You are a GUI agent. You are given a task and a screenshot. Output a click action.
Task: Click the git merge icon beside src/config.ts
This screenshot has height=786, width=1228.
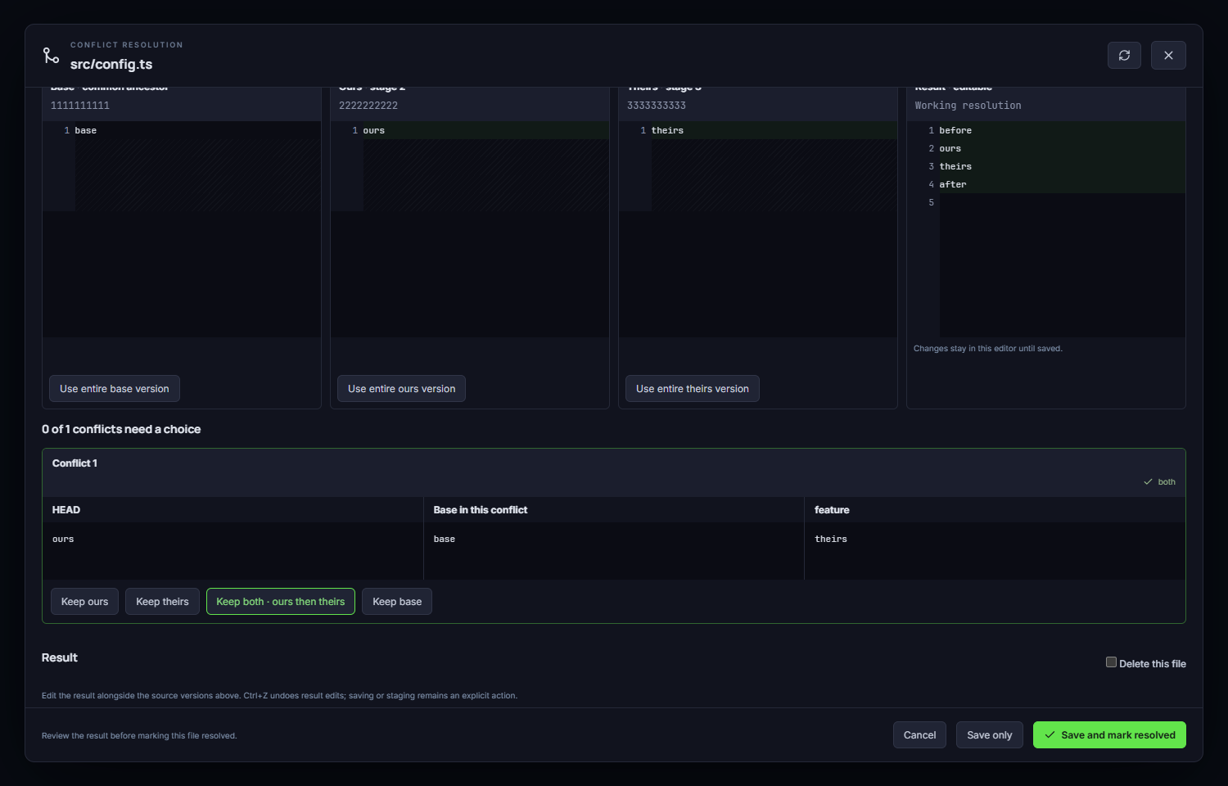tap(51, 55)
